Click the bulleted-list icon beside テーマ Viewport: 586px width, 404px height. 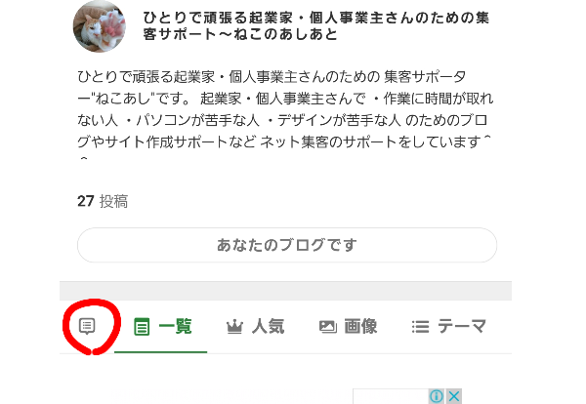[x=420, y=327]
